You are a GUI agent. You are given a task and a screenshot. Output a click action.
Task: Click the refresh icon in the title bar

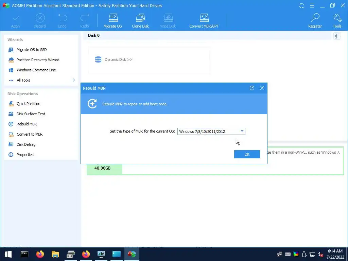tap(302, 5)
